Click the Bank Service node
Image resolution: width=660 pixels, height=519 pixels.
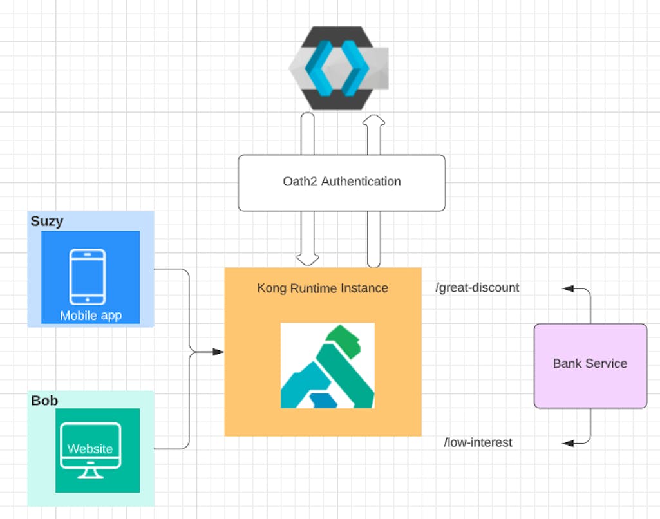589,364
